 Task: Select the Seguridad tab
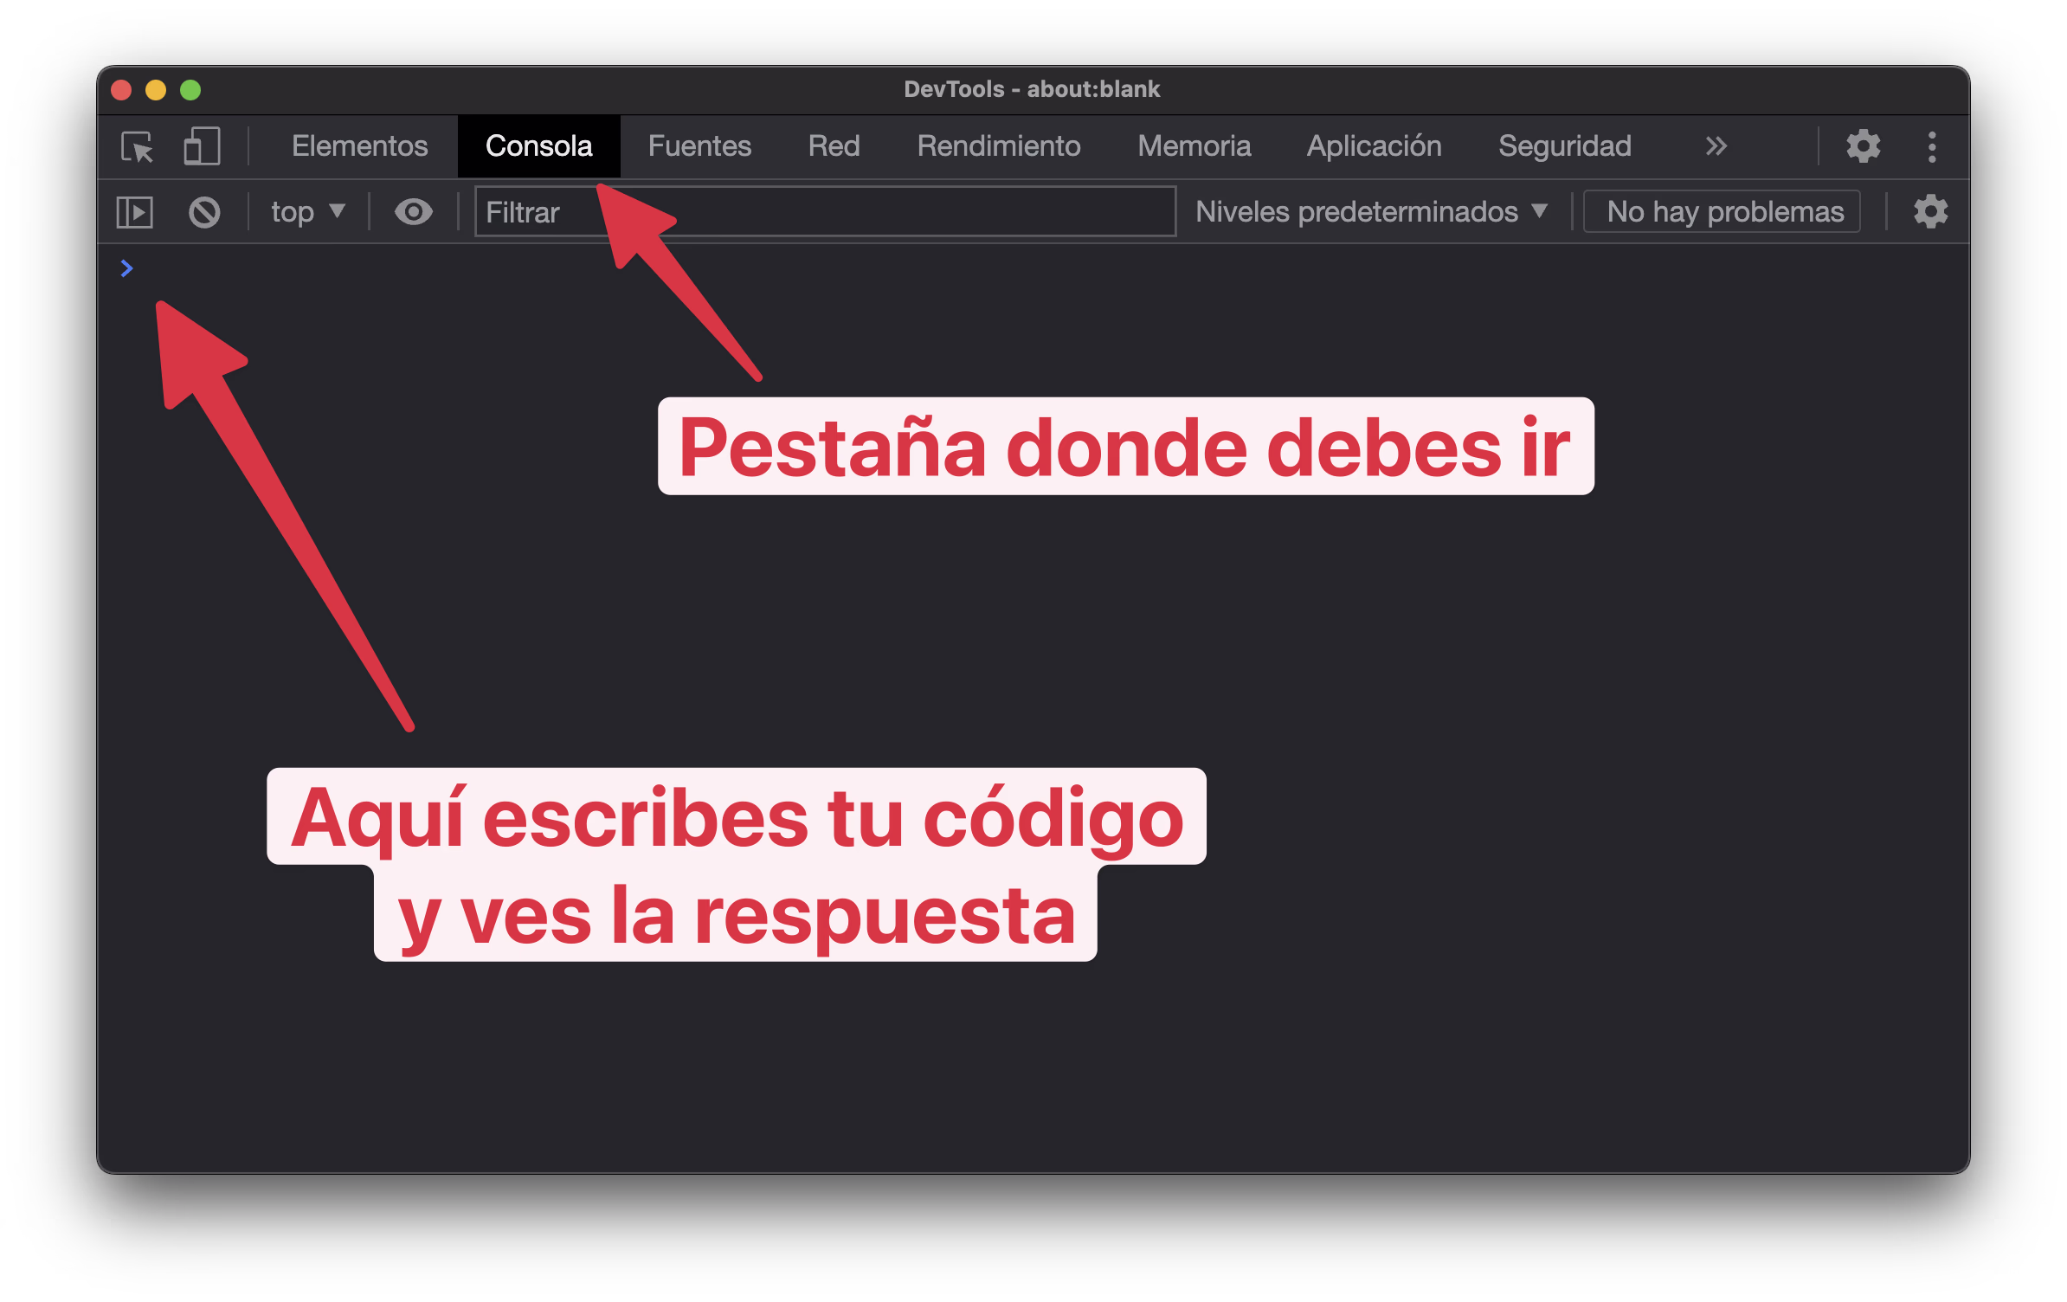pyautogui.click(x=1564, y=146)
